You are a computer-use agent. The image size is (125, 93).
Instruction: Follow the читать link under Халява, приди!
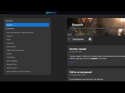[72, 62]
